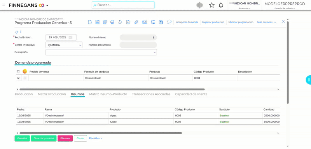Click the Numero Documento field

138,45
